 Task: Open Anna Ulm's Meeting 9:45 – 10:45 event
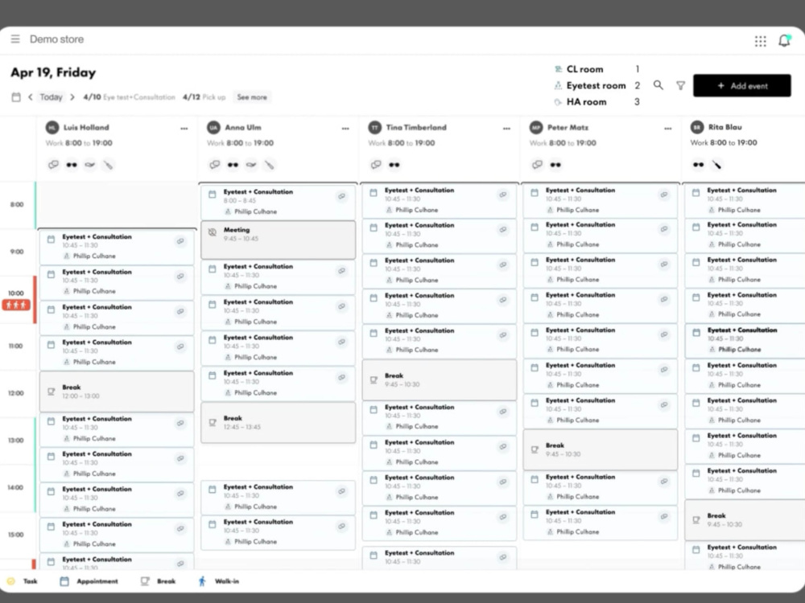pyautogui.click(x=278, y=240)
